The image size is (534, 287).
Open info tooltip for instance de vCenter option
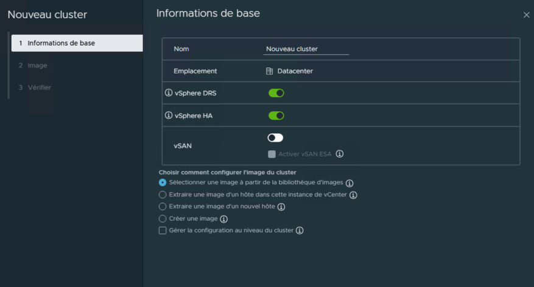[353, 195]
